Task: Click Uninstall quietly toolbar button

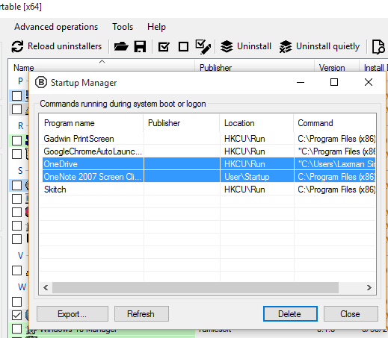Action: pos(319,46)
